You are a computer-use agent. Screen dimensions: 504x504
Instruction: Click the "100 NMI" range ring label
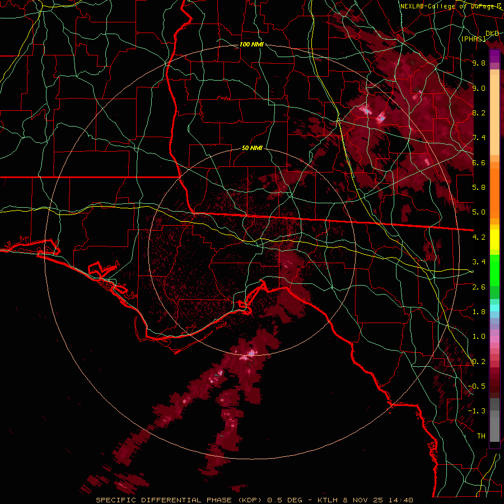click(251, 44)
